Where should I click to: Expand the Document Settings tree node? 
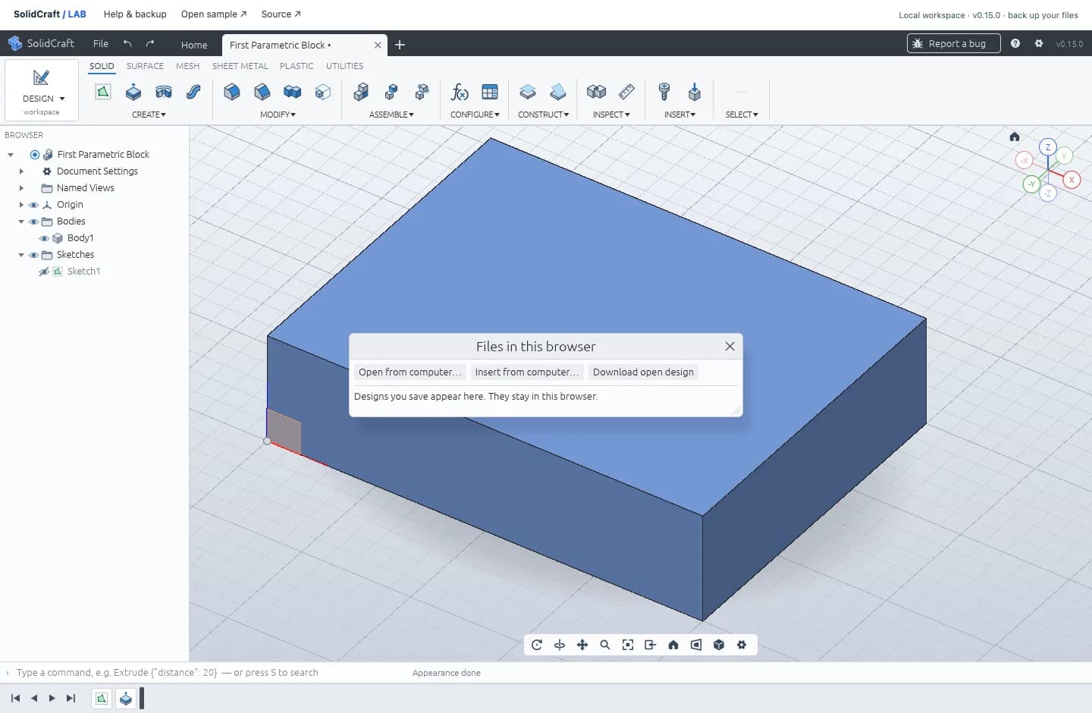click(x=21, y=171)
